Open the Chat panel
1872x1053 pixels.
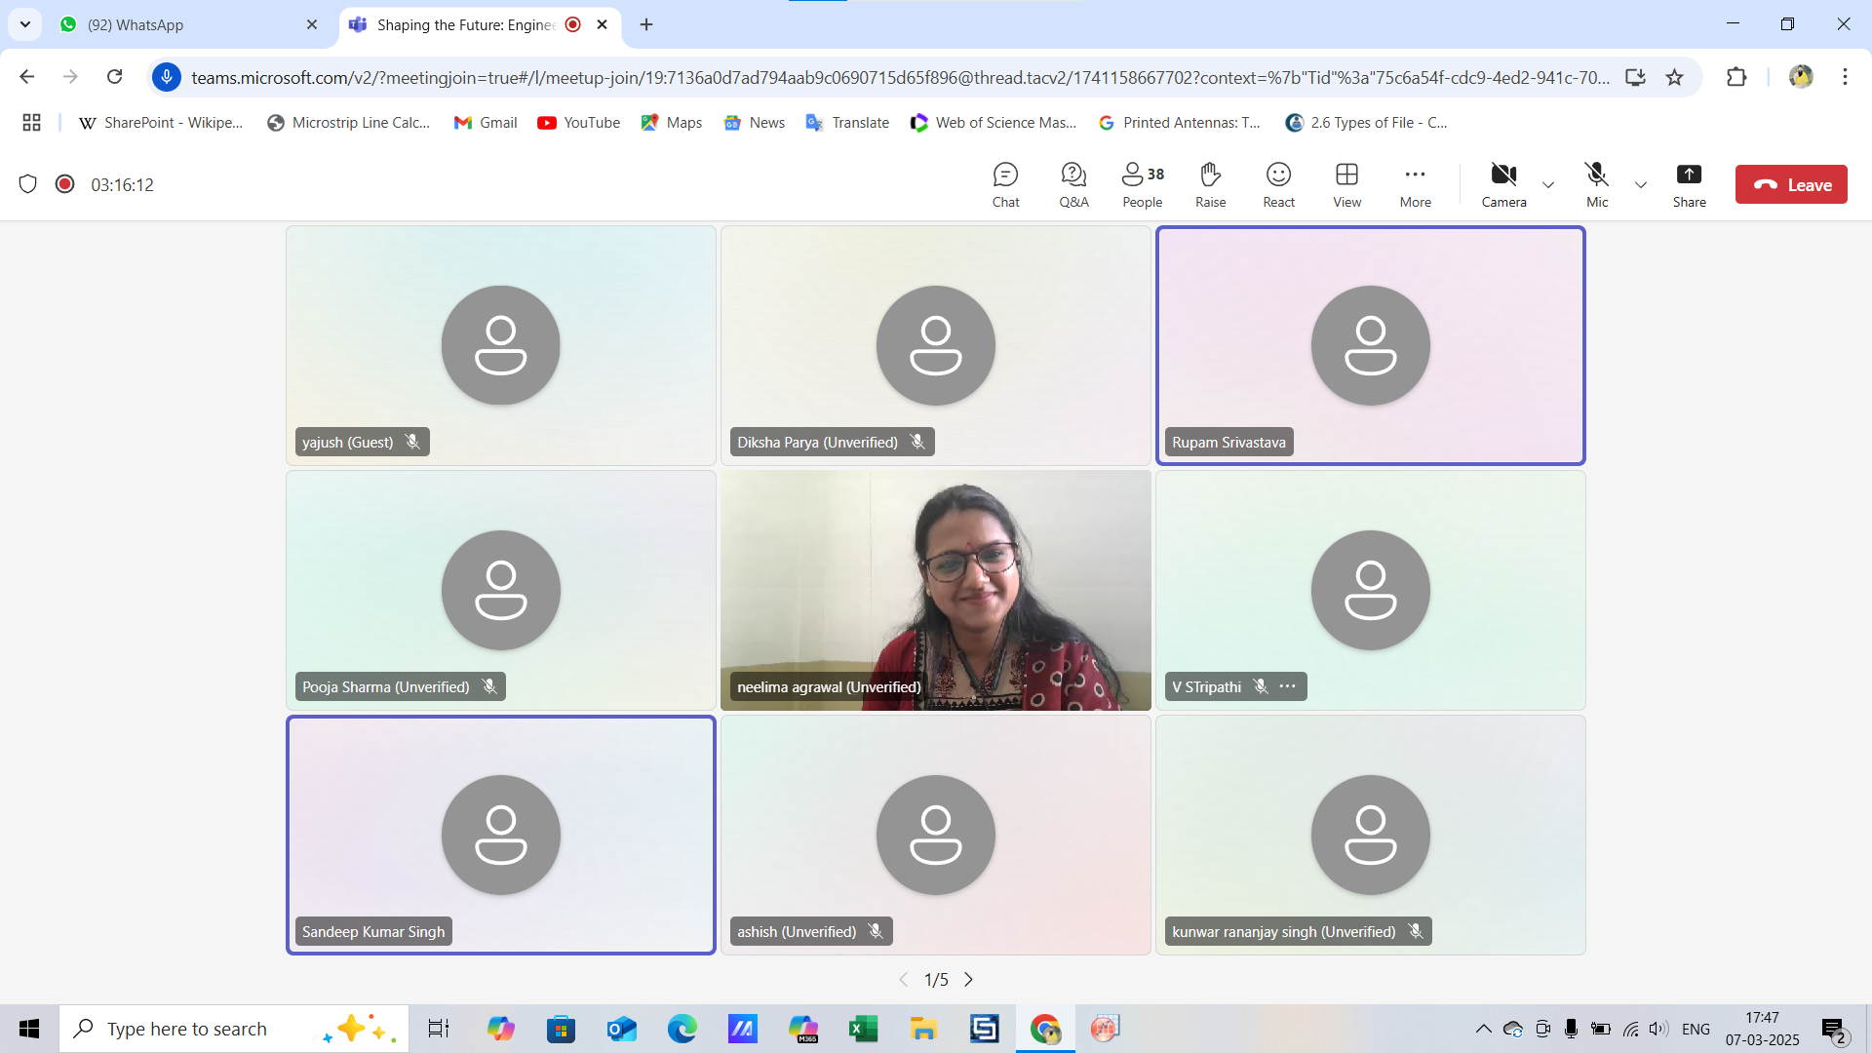(1005, 184)
